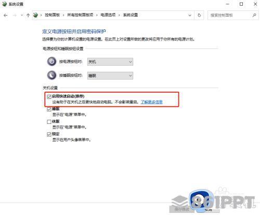Click the control panel icon in address bar

pos(35,15)
